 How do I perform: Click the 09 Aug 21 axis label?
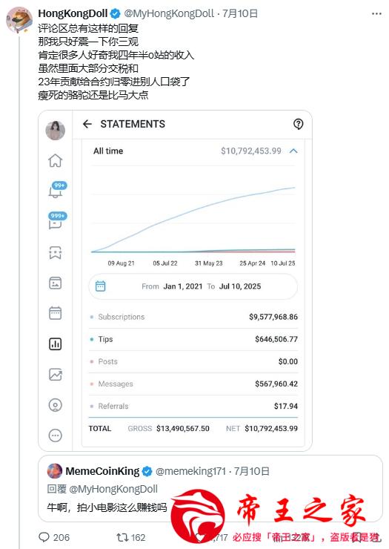[121, 263]
